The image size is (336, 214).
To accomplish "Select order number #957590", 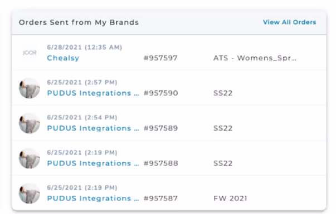I will click(160, 93).
